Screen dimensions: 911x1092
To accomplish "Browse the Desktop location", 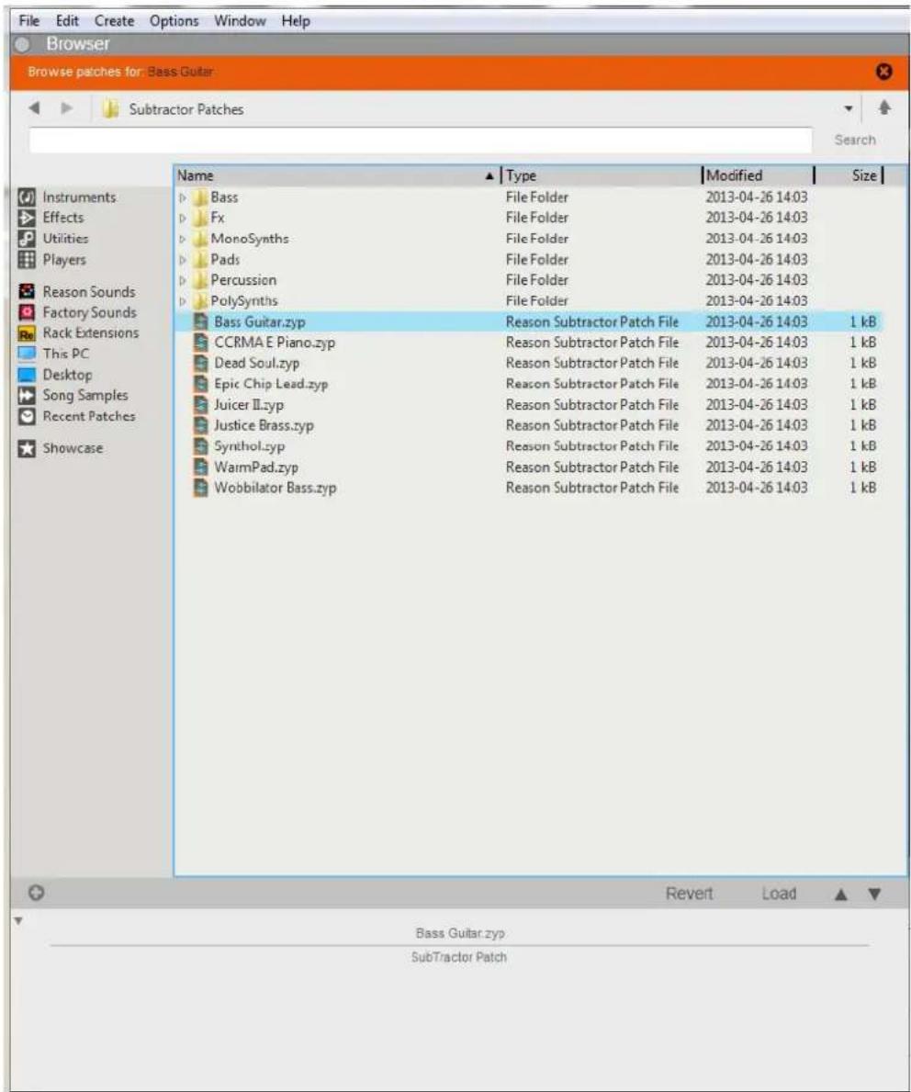I will point(55,375).
